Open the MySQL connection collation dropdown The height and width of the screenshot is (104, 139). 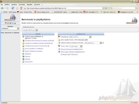tap(93, 43)
